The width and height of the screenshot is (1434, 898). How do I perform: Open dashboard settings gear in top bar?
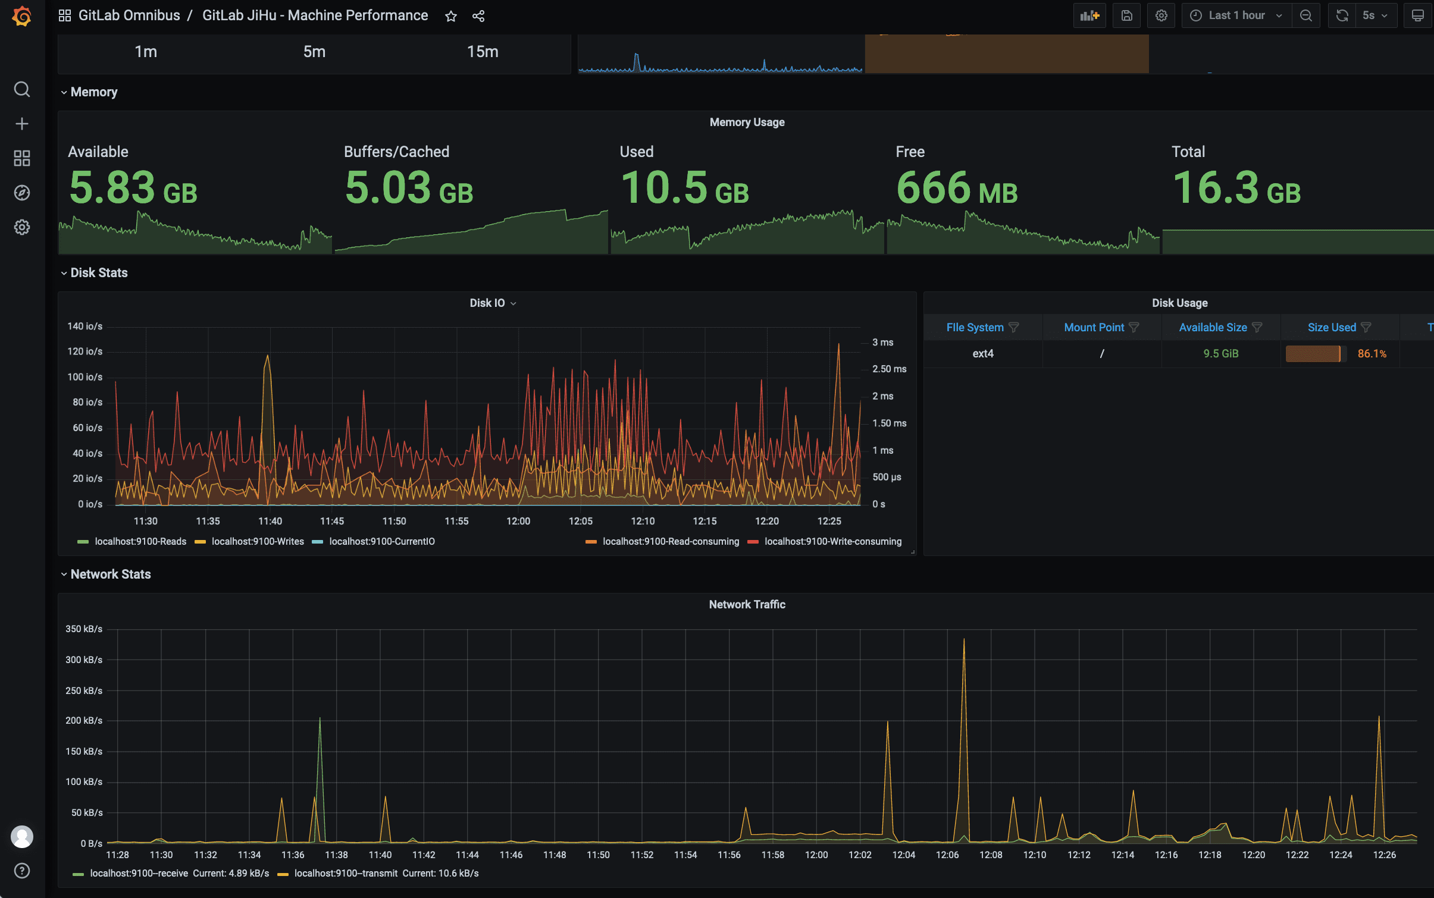pos(1161,15)
